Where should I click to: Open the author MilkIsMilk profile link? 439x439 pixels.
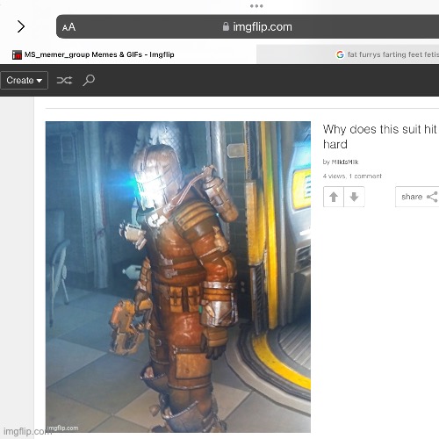click(x=345, y=162)
